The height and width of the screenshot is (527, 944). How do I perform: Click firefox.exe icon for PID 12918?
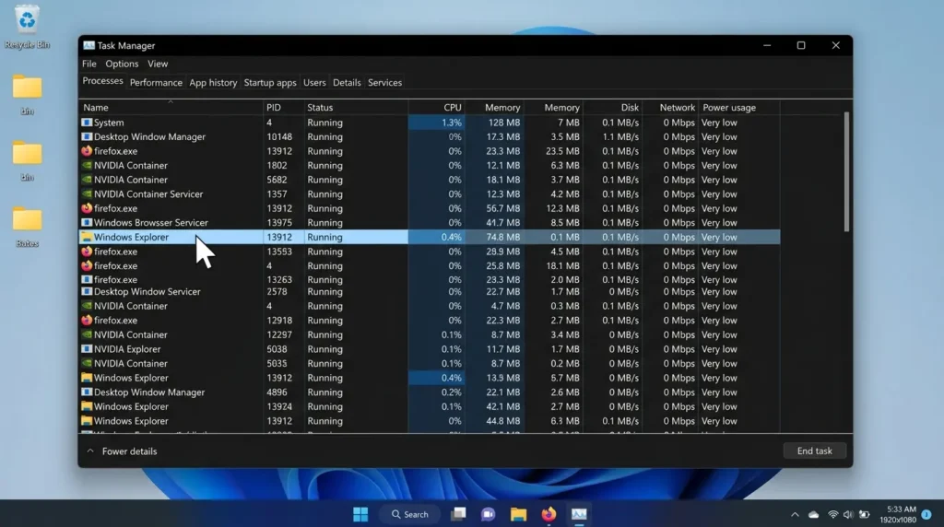tap(87, 320)
